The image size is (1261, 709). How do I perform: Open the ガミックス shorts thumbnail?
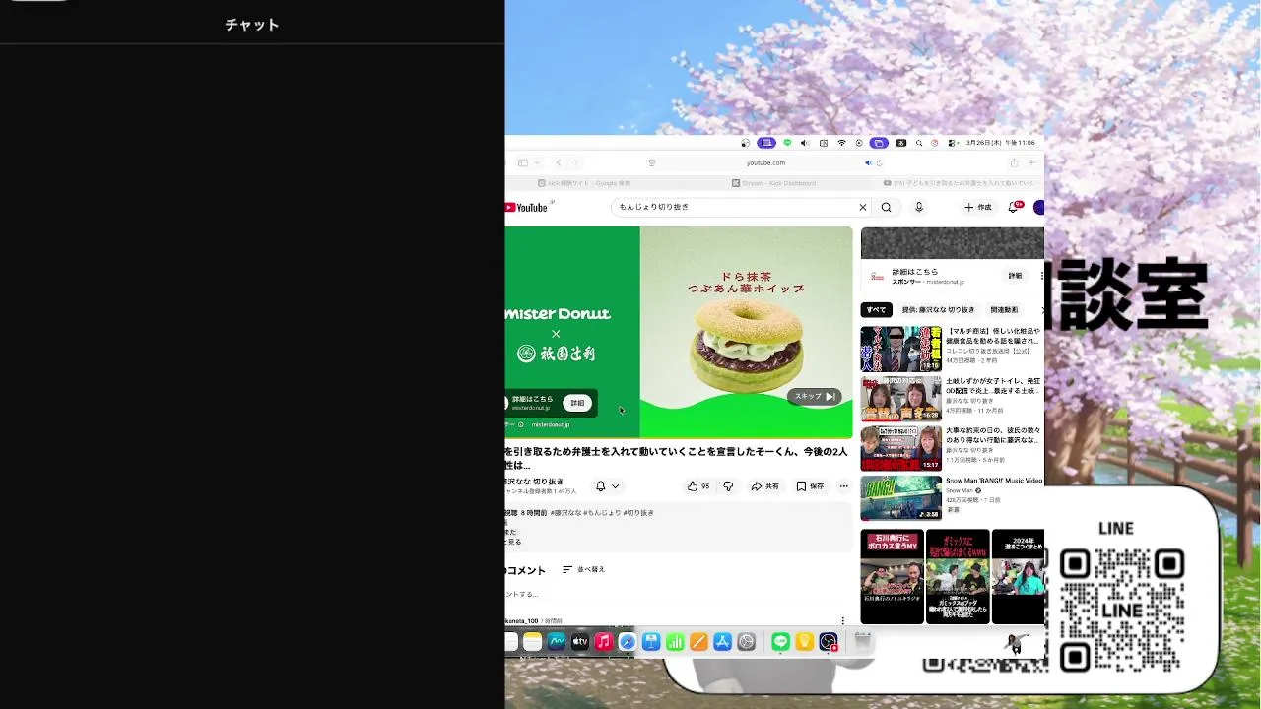[x=958, y=576]
